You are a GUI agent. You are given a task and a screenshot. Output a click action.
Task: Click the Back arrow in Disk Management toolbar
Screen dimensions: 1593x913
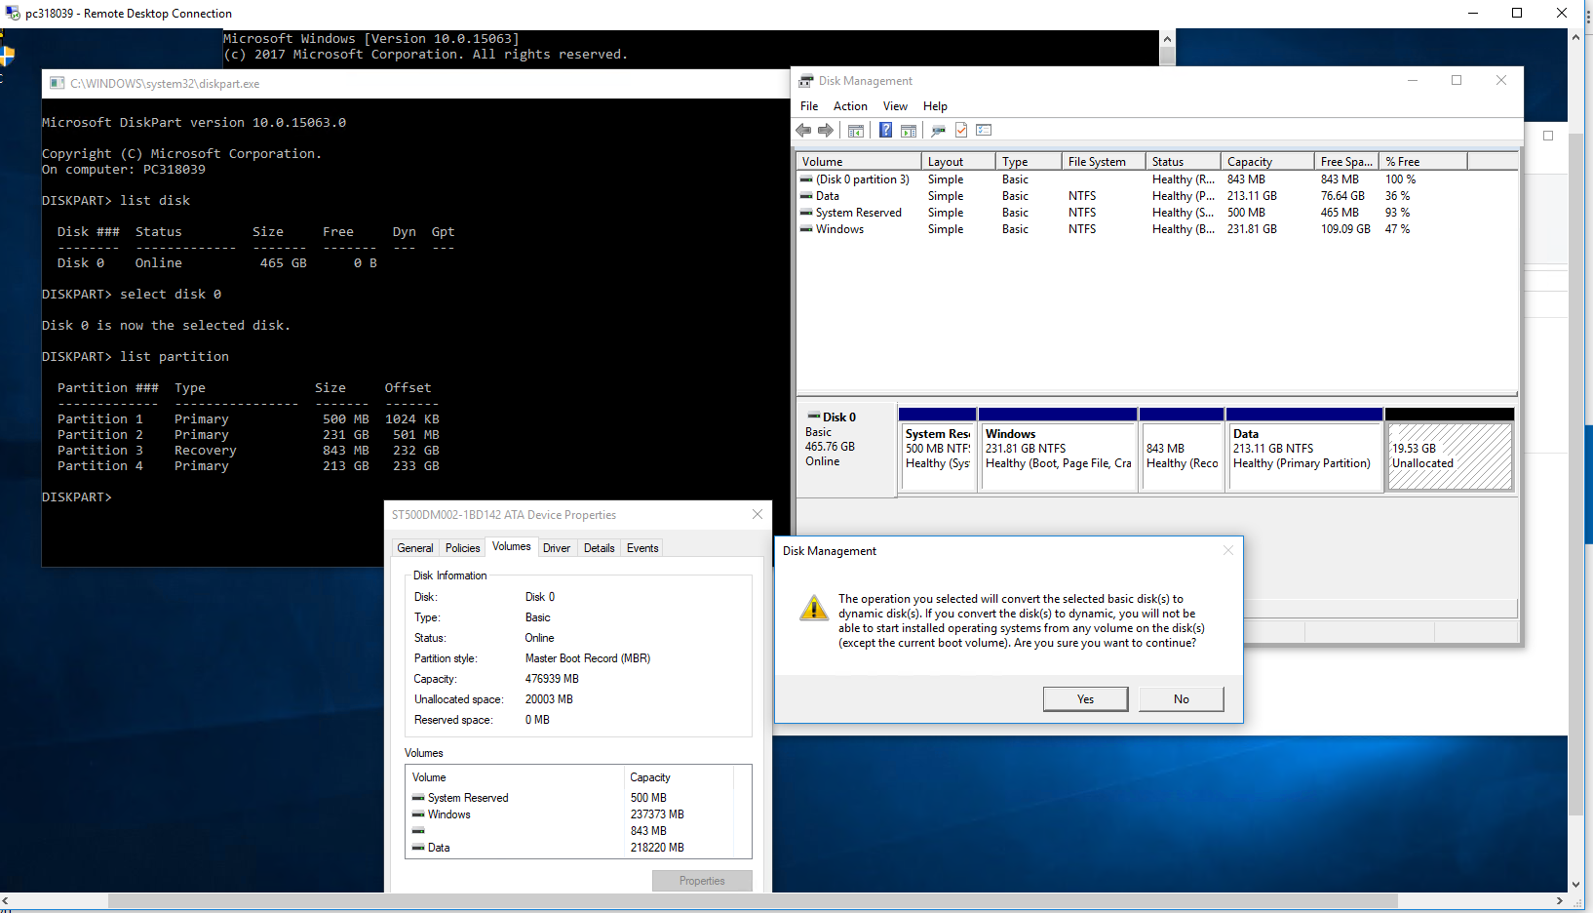click(x=803, y=130)
